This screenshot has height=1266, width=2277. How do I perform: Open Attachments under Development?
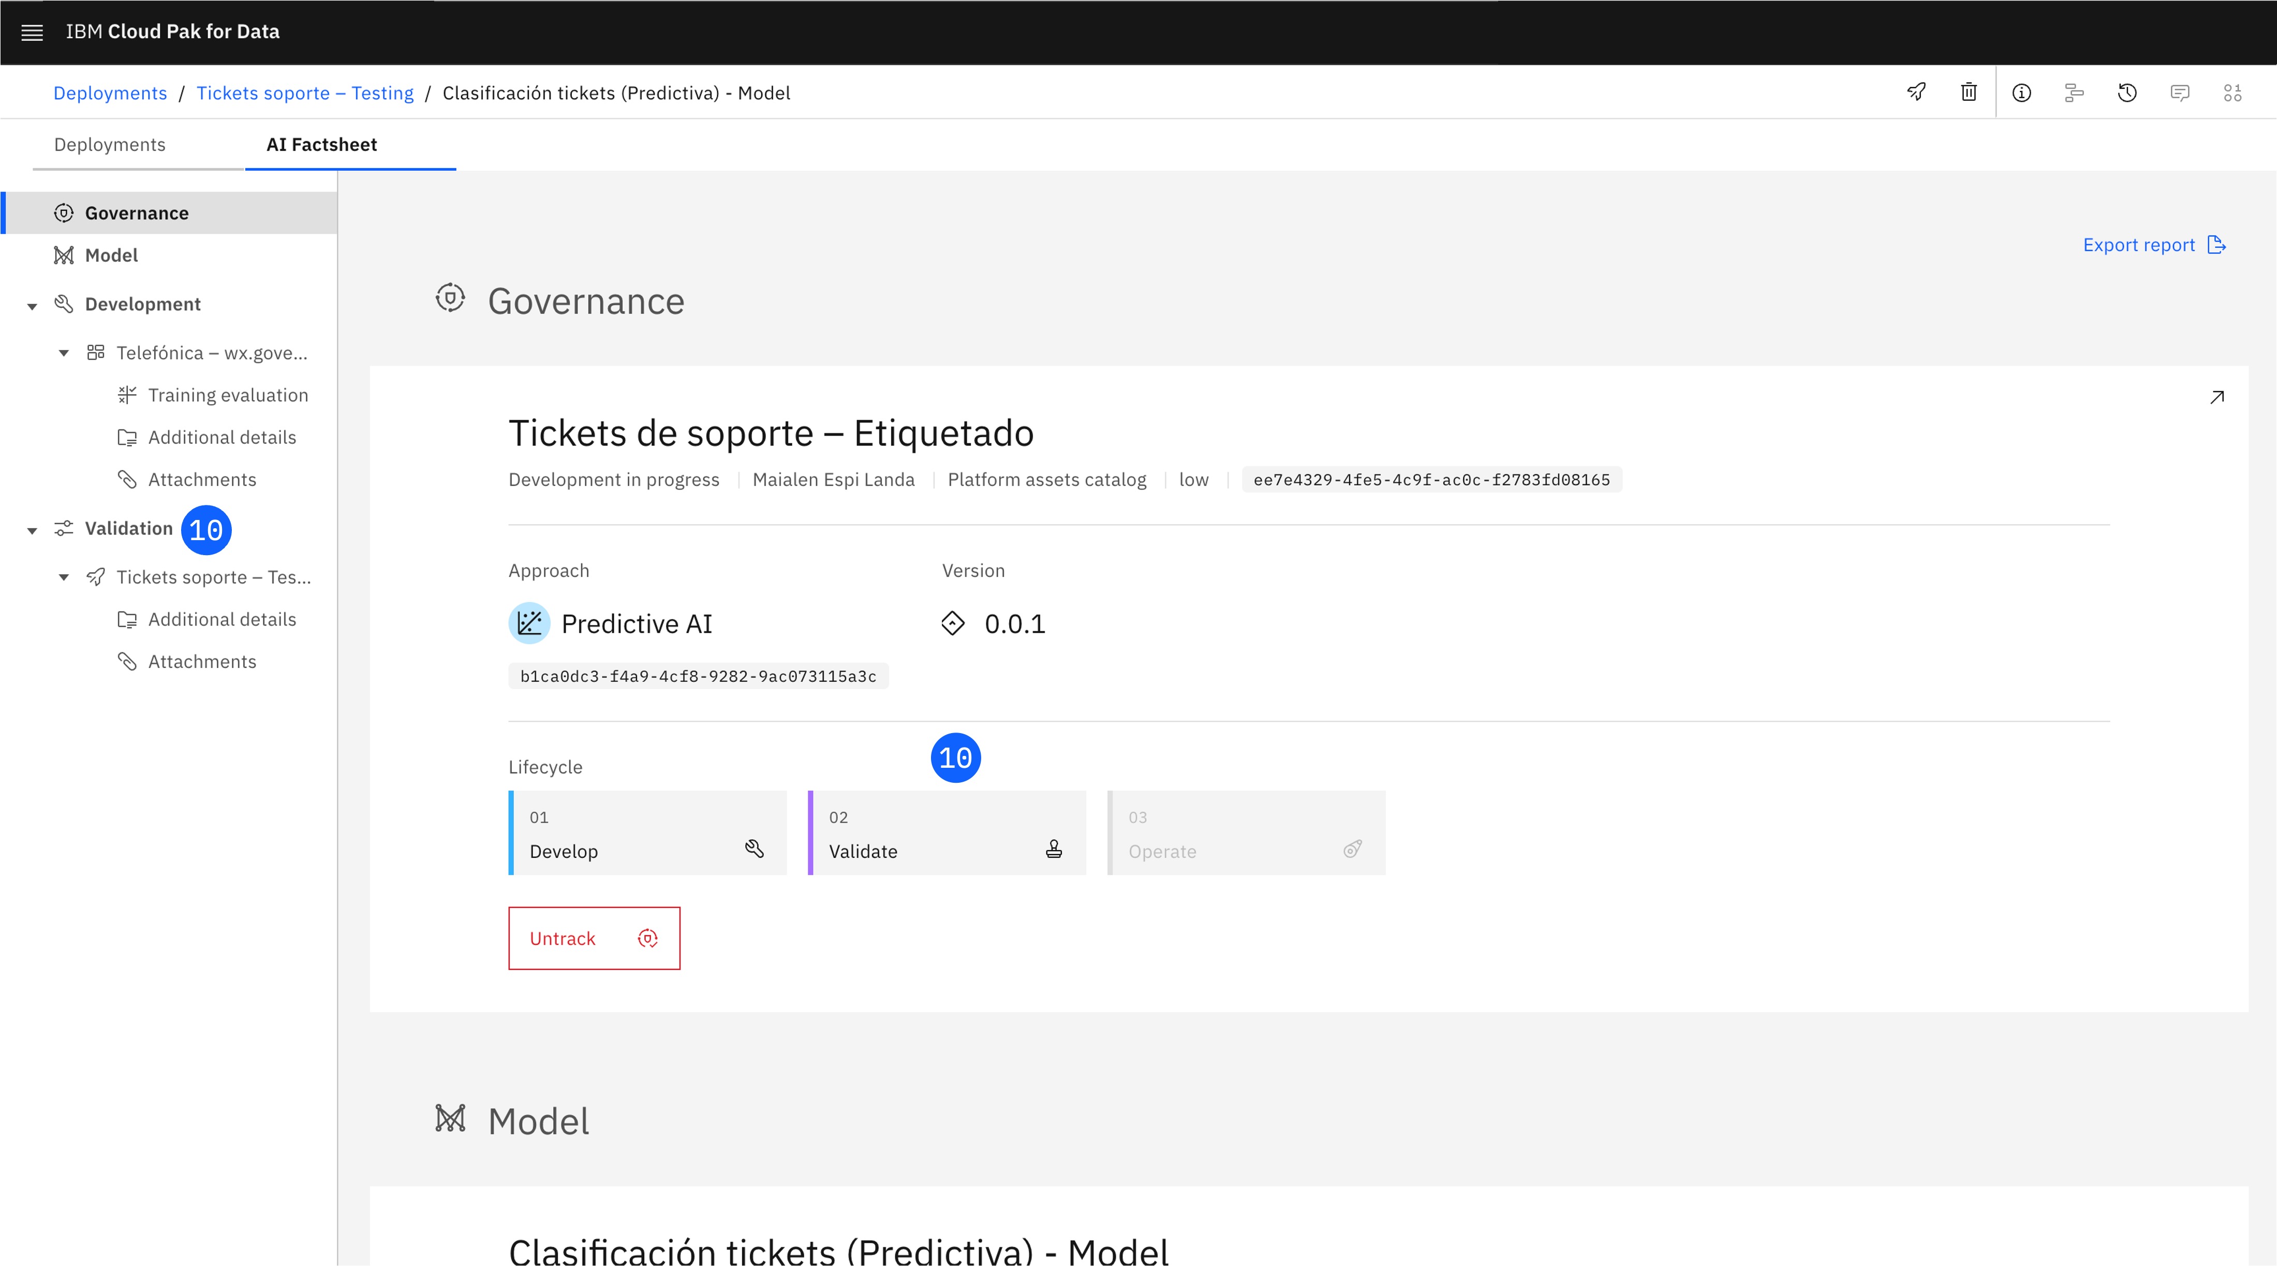(x=202, y=480)
